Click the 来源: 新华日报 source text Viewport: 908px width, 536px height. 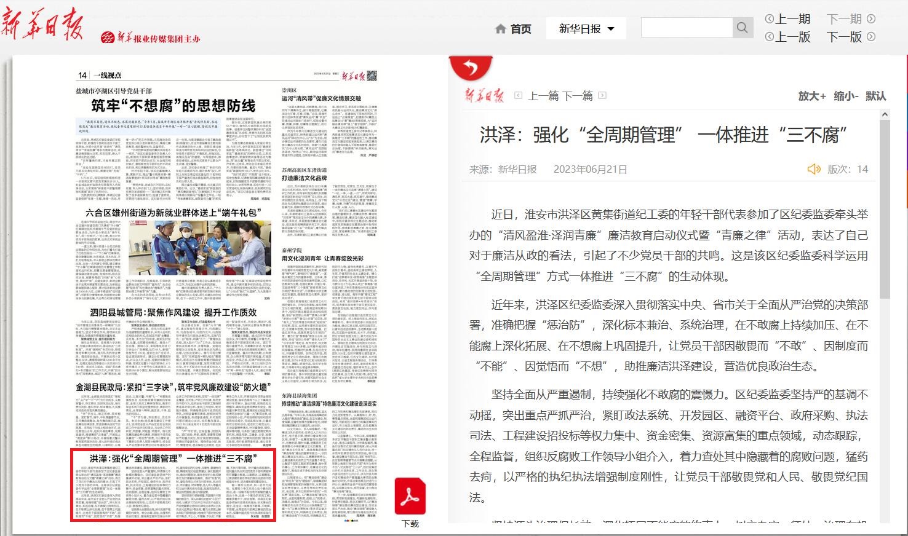pos(503,170)
